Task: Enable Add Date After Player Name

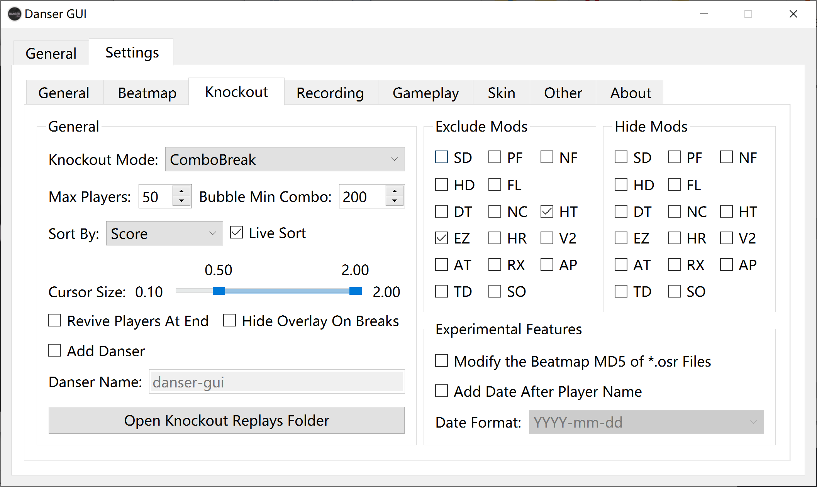Action: tap(441, 391)
